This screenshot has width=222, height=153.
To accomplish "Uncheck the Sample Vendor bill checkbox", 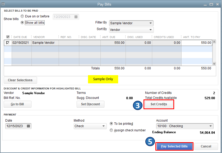I will (x=8, y=43).
